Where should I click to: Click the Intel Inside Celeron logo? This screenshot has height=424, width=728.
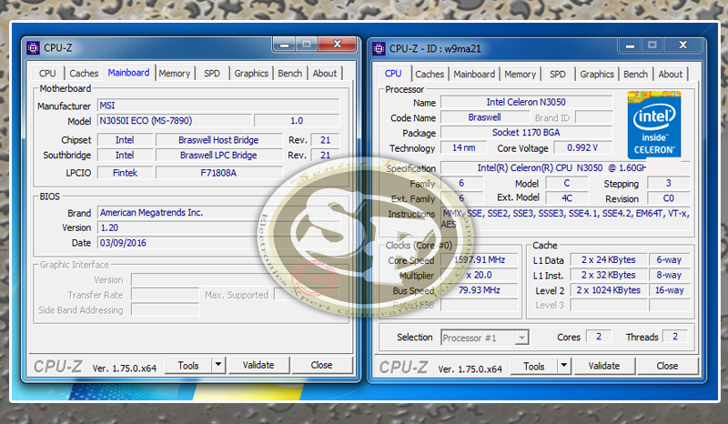coord(653,125)
